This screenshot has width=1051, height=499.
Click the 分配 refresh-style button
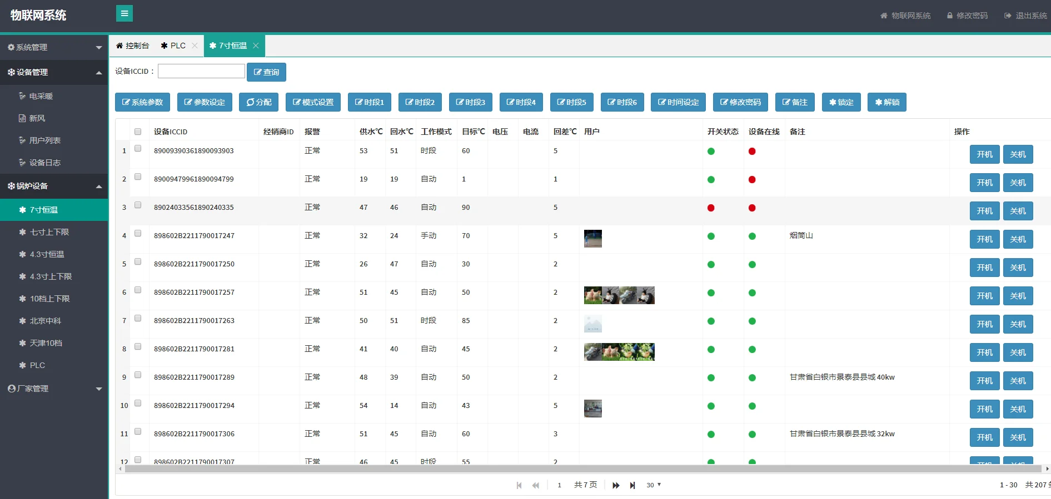[x=259, y=102]
